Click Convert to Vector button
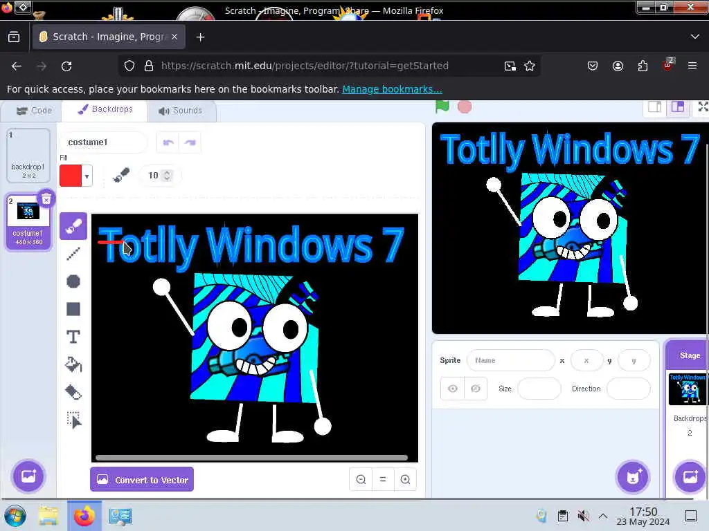This screenshot has width=709, height=531. tap(142, 480)
